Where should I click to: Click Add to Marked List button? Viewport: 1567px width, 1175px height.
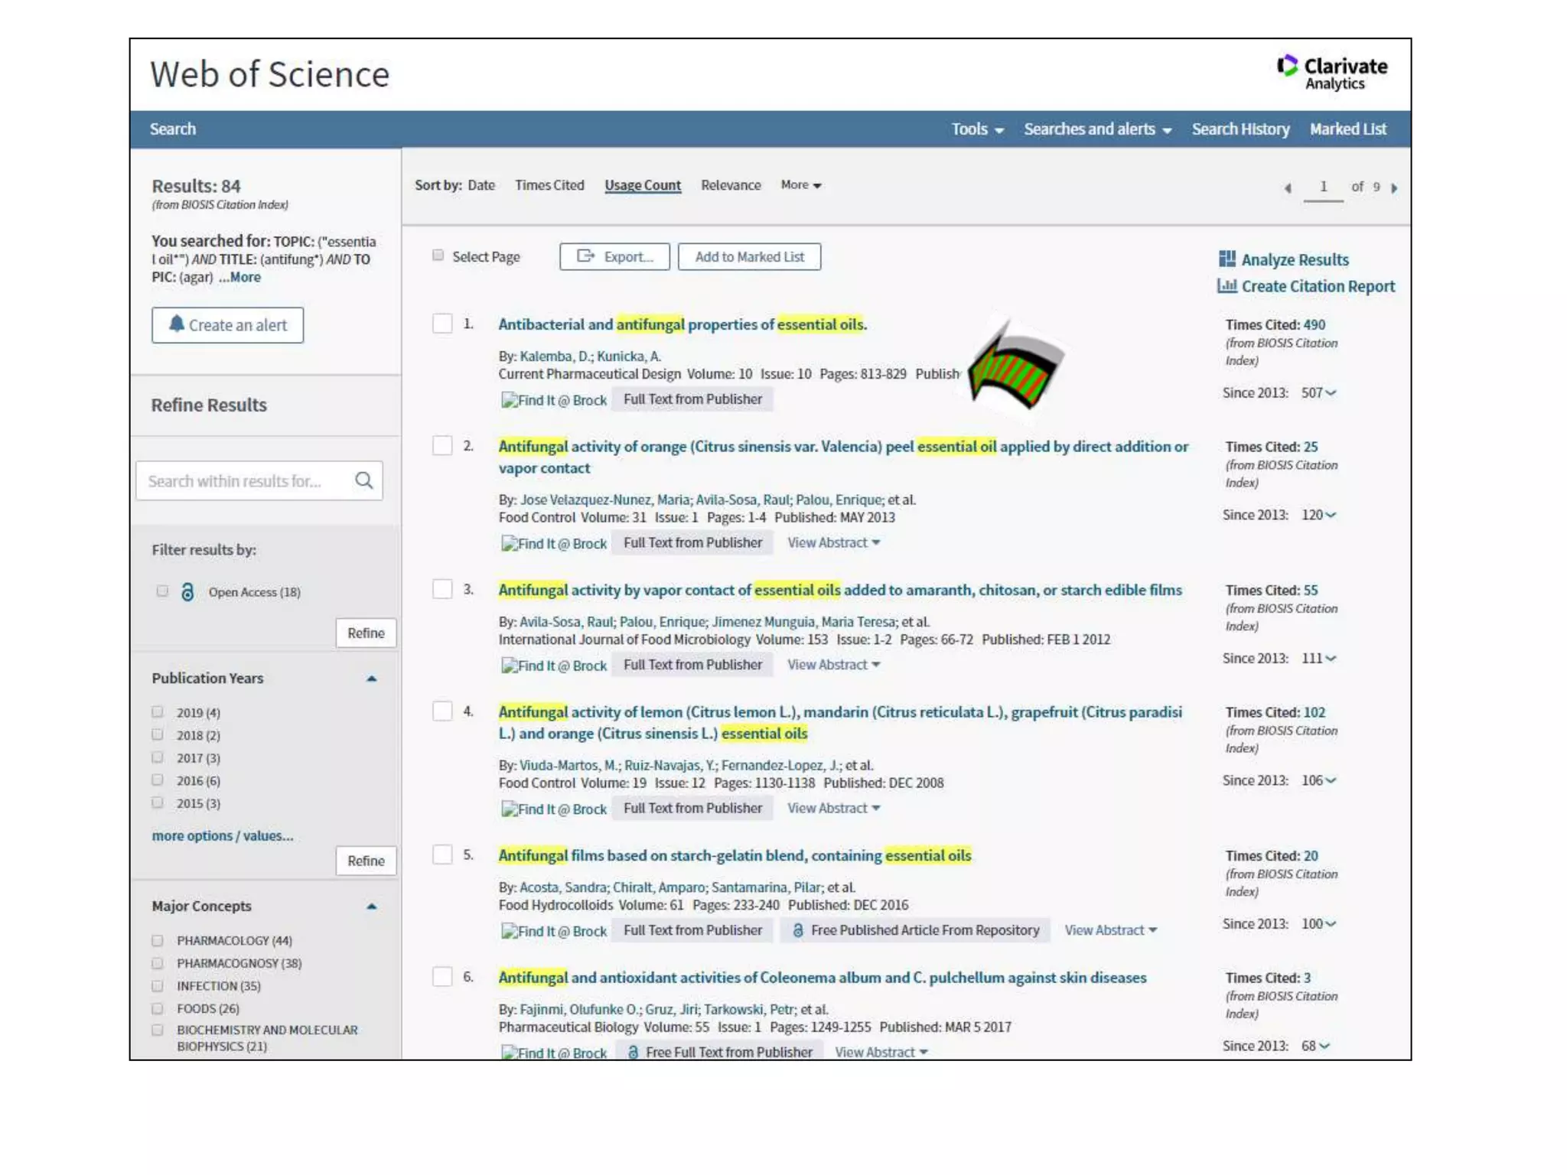click(749, 257)
